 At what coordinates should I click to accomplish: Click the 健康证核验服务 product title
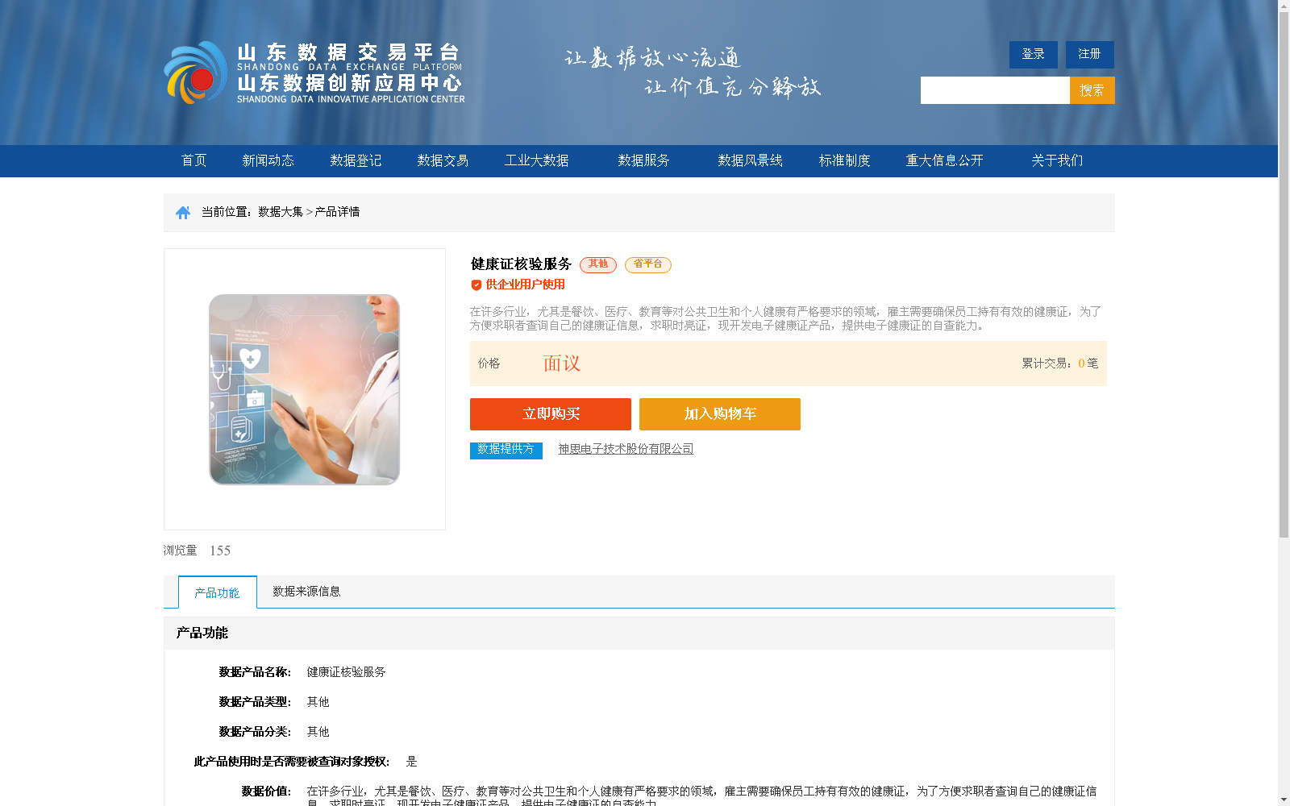coord(521,264)
